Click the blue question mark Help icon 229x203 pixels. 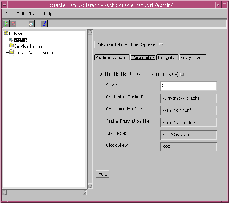click(x=44, y=24)
